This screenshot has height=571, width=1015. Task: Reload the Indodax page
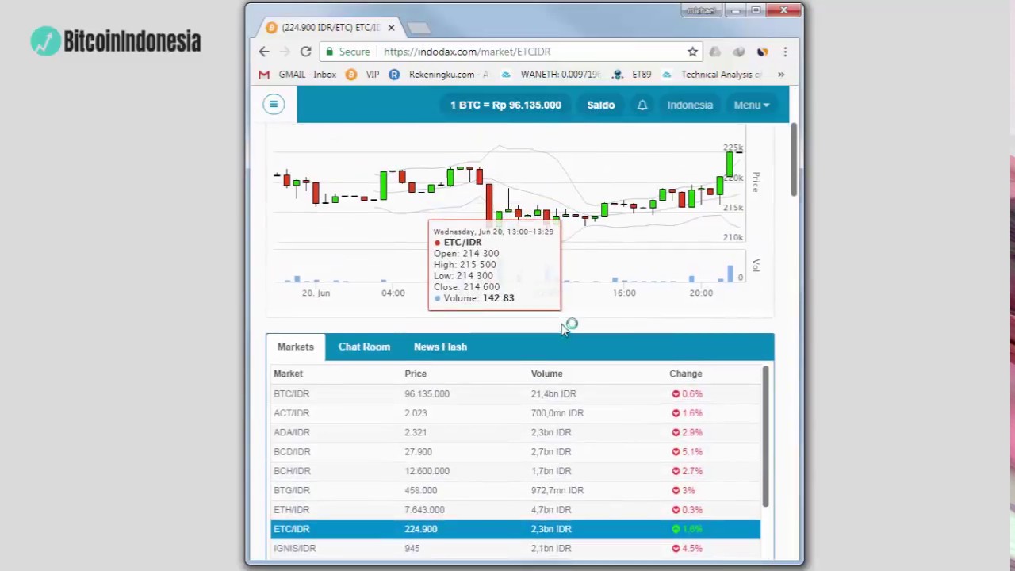click(x=305, y=52)
